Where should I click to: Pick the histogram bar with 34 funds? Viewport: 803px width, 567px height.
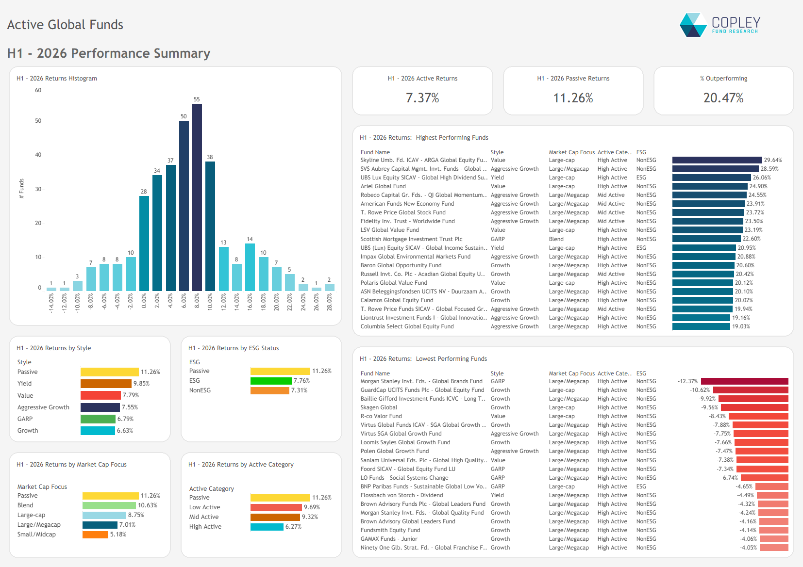pos(157,233)
